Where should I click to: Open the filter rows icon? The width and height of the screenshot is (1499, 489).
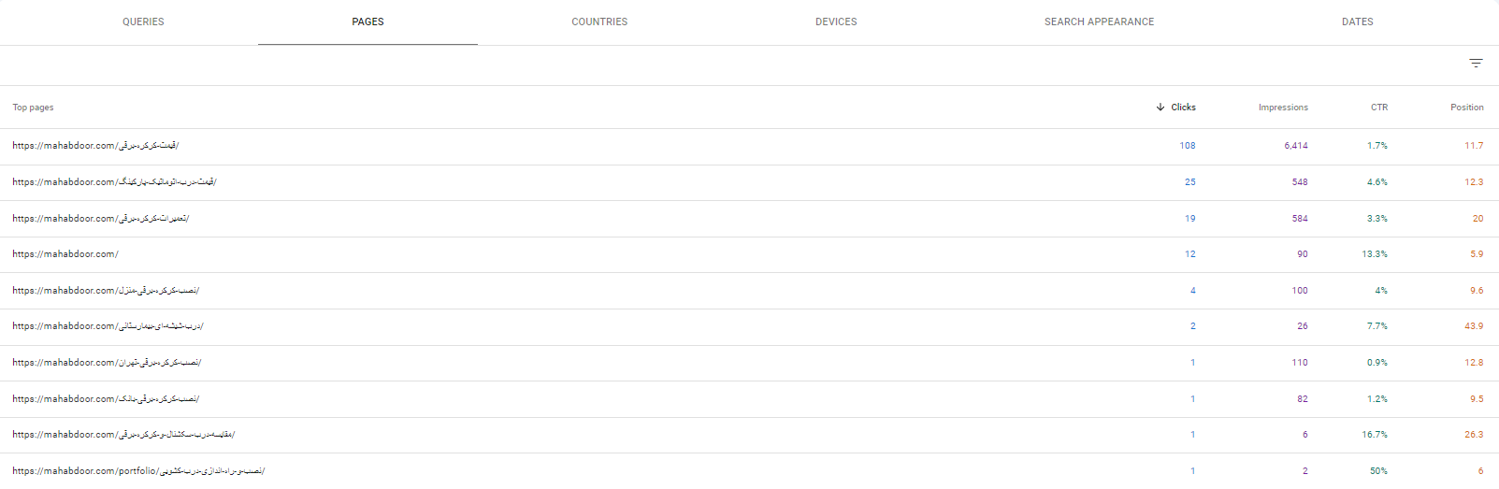tap(1476, 64)
